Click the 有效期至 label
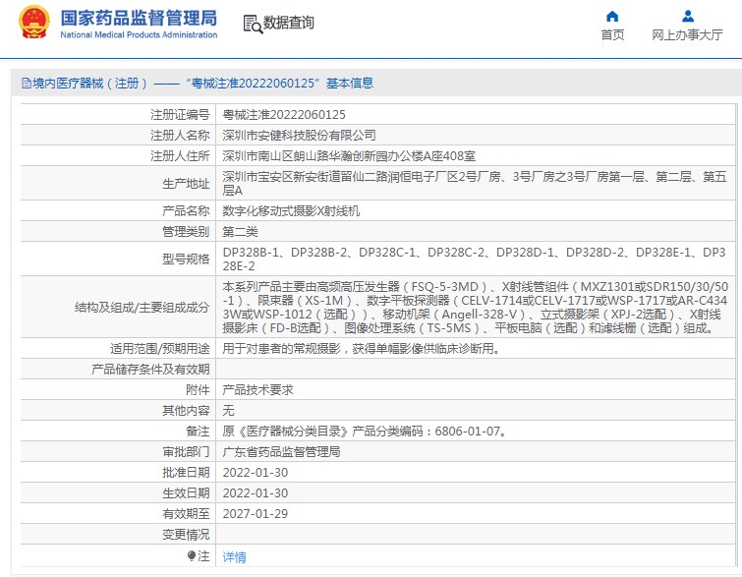The height and width of the screenshot is (577, 742). pyautogui.click(x=186, y=513)
